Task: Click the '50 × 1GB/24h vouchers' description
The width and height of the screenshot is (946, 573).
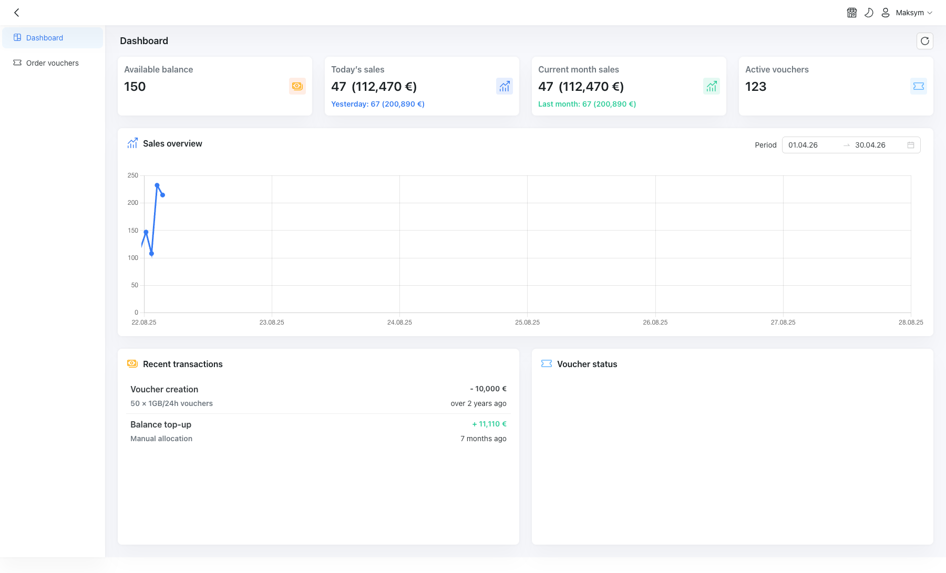Action: click(x=172, y=403)
